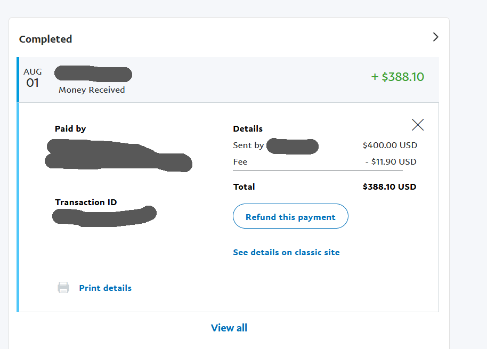Refund this payment

[x=290, y=216]
